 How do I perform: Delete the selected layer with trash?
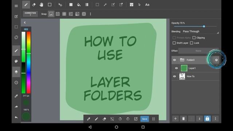[x=183, y=119]
